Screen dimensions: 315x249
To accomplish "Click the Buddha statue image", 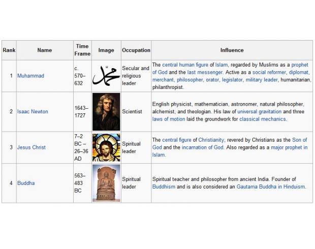I will (106, 183).
